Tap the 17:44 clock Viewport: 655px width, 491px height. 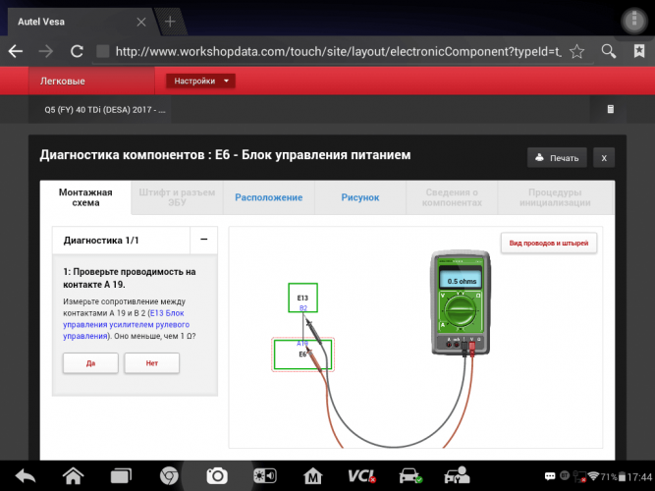639,477
